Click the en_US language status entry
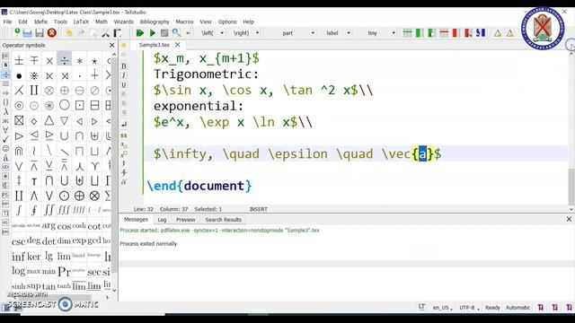This screenshot has width=575, height=323. coord(442,308)
